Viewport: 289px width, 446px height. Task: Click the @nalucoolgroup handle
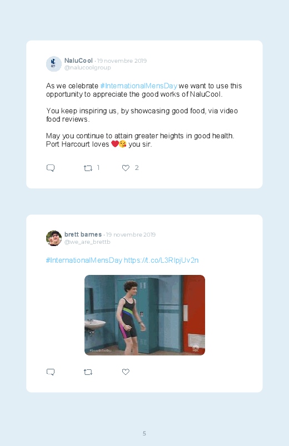point(88,68)
